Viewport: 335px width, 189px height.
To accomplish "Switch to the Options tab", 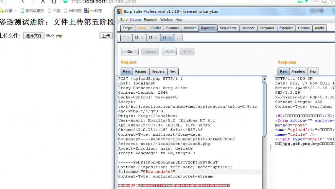I will [x=304, y=28].
